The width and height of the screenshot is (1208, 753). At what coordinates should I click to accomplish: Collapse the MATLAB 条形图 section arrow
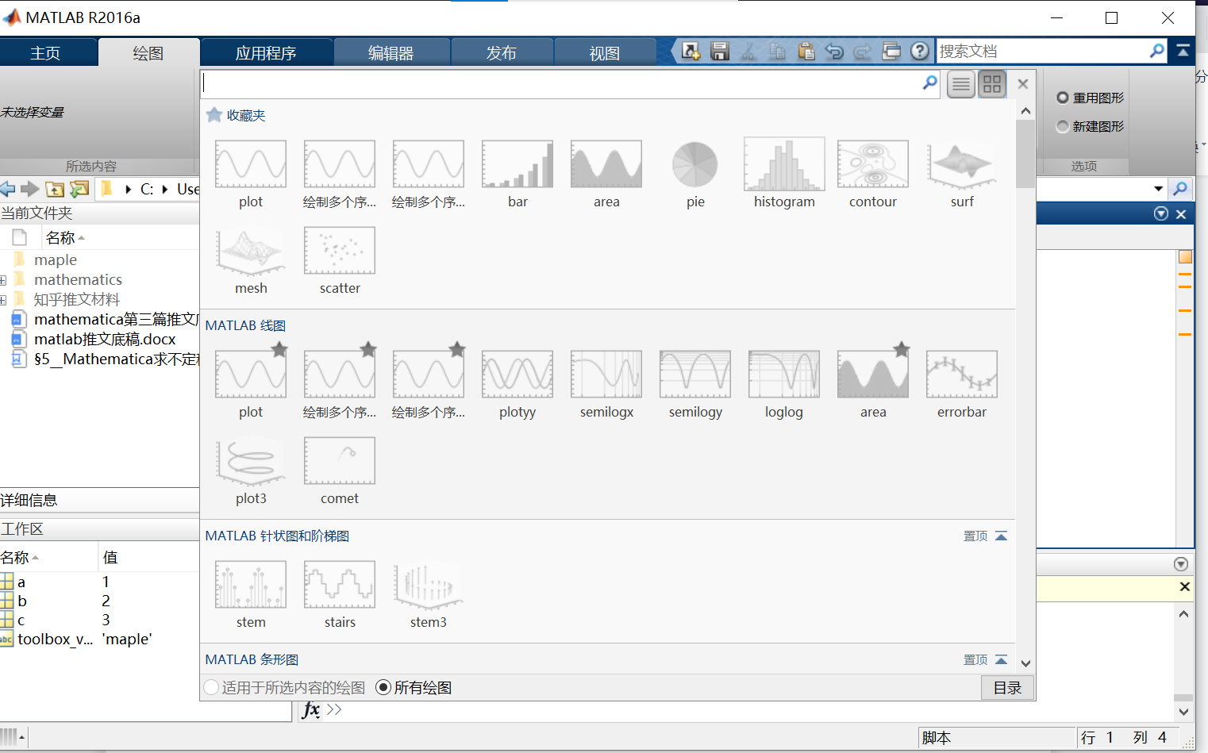pyautogui.click(x=1002, y=660)
